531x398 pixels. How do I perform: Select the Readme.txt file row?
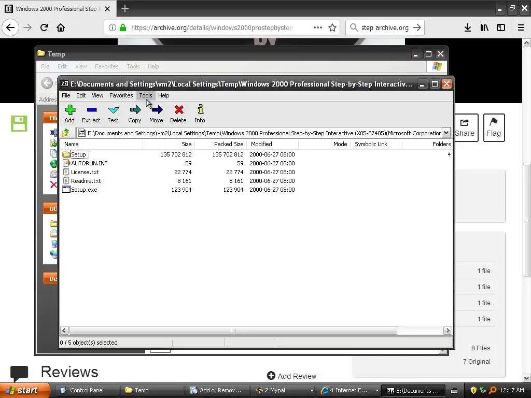click(256, 181)
